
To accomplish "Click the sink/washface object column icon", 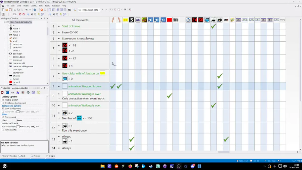I will (213, 20).
